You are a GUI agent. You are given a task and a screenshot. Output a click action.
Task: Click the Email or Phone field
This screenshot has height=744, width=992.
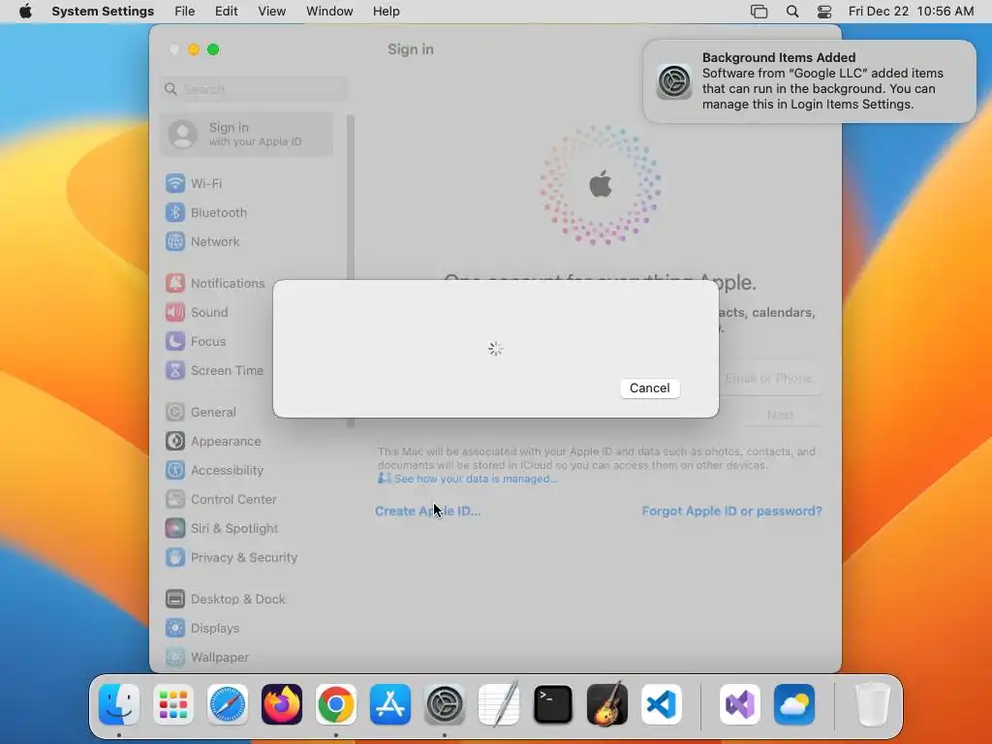tap(768, 379)
